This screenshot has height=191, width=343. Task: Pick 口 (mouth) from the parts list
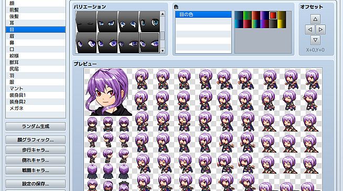[x=36, y=49]
